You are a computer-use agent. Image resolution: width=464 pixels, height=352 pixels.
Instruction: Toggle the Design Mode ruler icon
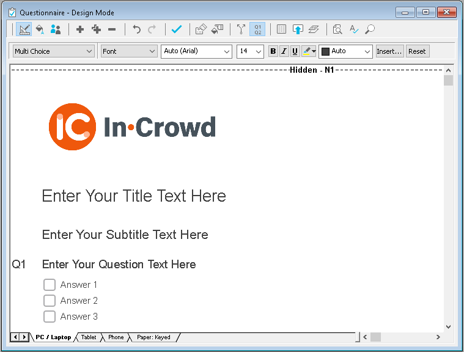click(24, 29)
